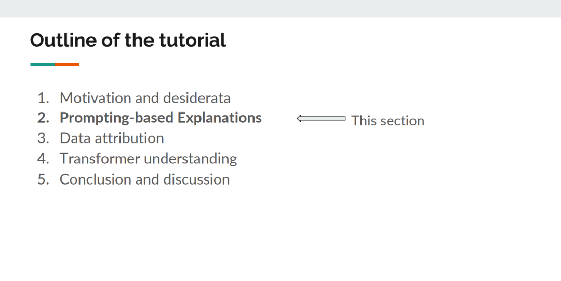The width and height of the screenshot is (561, 281).
Task: Click the orange segment of underline bar
Action: point(67,64)
